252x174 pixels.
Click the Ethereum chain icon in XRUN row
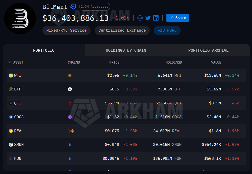click(70, 144)
